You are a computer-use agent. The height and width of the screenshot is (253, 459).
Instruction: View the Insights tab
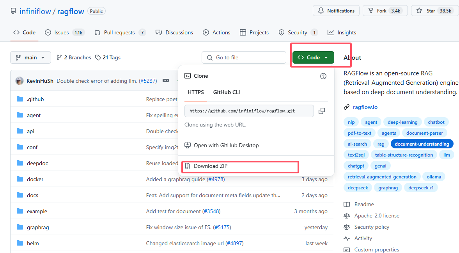tap(342, 32)
